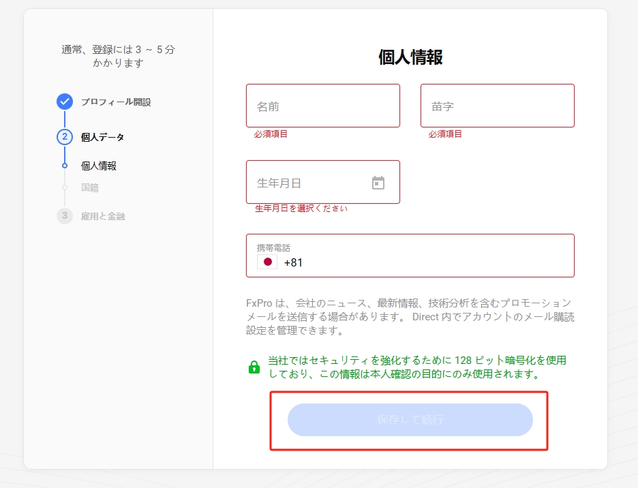This screenshot has width=638, height=488.
Task: Click the FxPro promotional email notice paragraph
Action: point(408,317)
